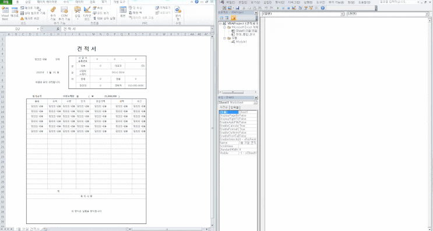Open the Document Panel button
Screen dimensions: 433x231
pos(178,13)
